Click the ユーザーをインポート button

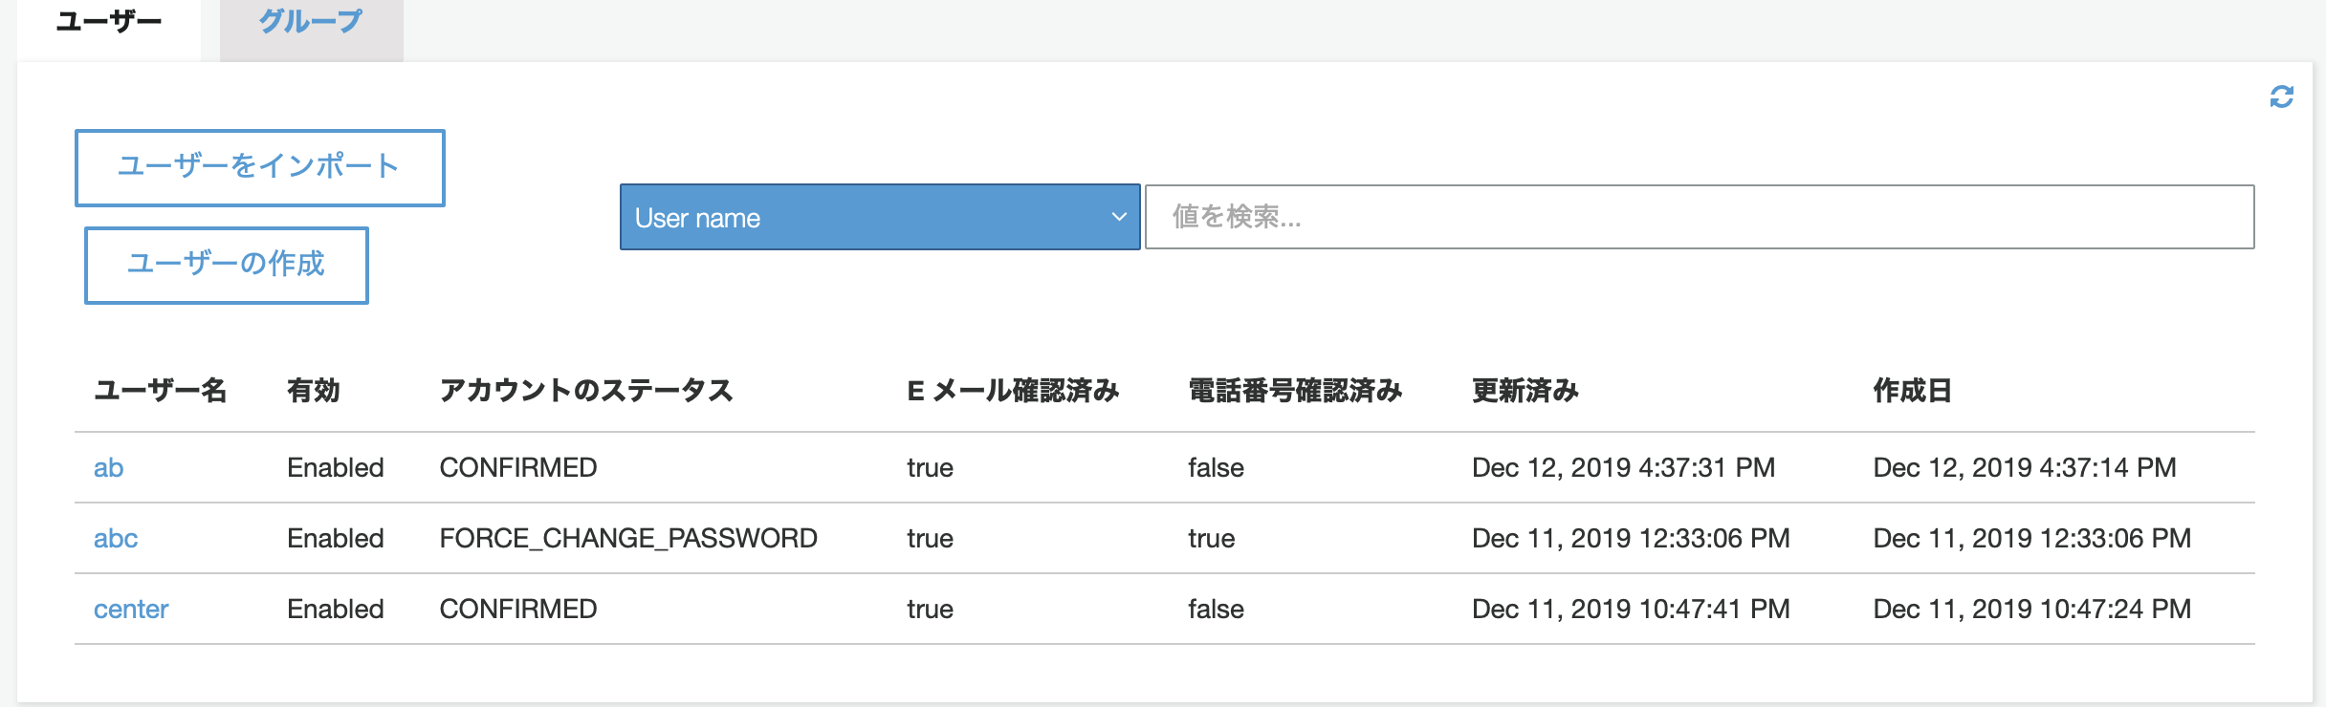[260, 167]
